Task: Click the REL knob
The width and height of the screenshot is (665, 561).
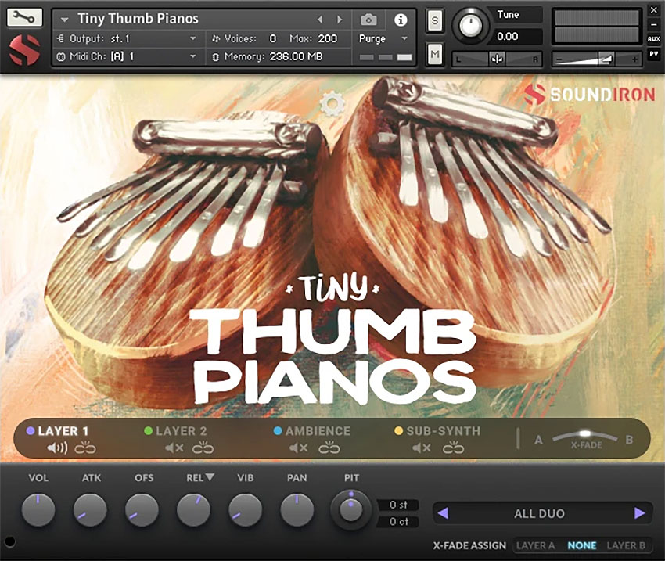Action: point(193,509)
